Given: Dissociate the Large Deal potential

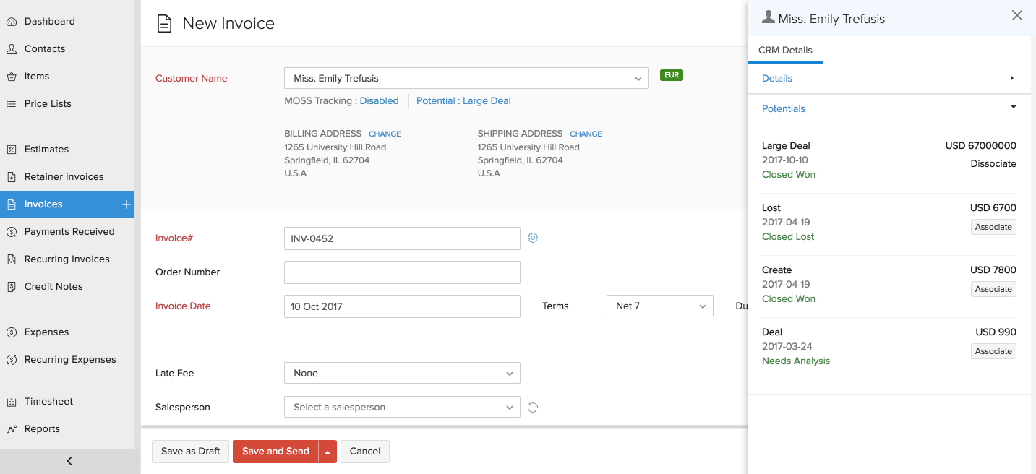Looking at the screenshot, I should coord(993,163).
